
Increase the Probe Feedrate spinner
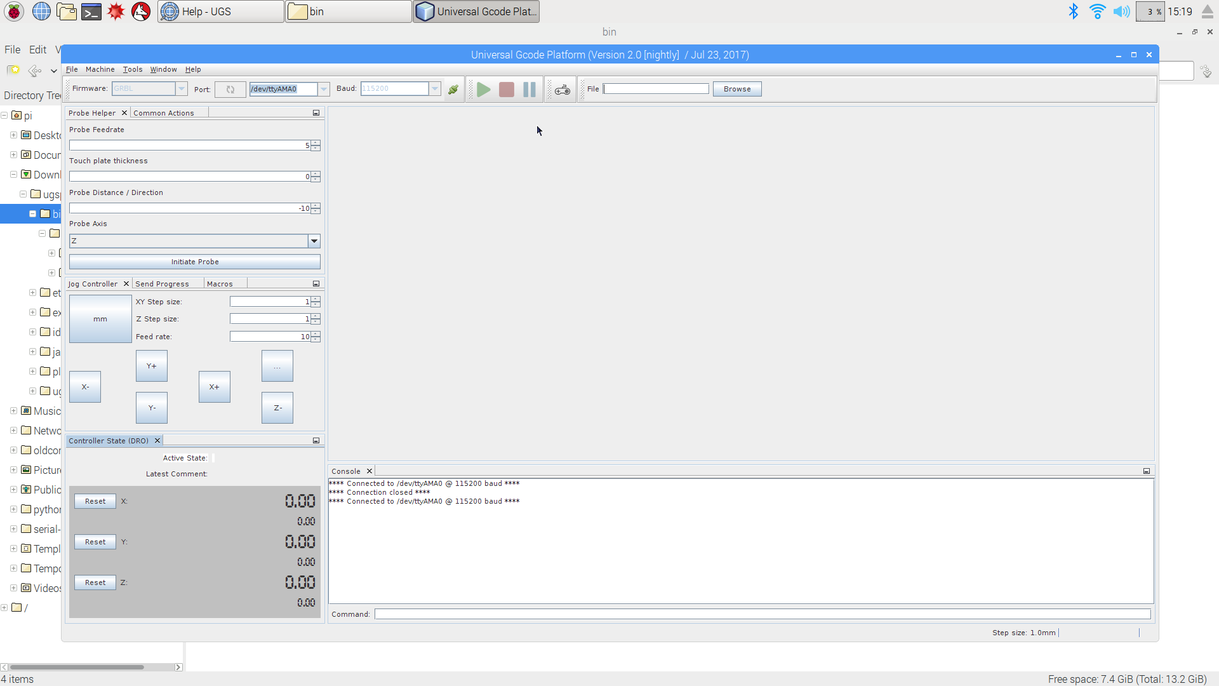tap(316, 143)
